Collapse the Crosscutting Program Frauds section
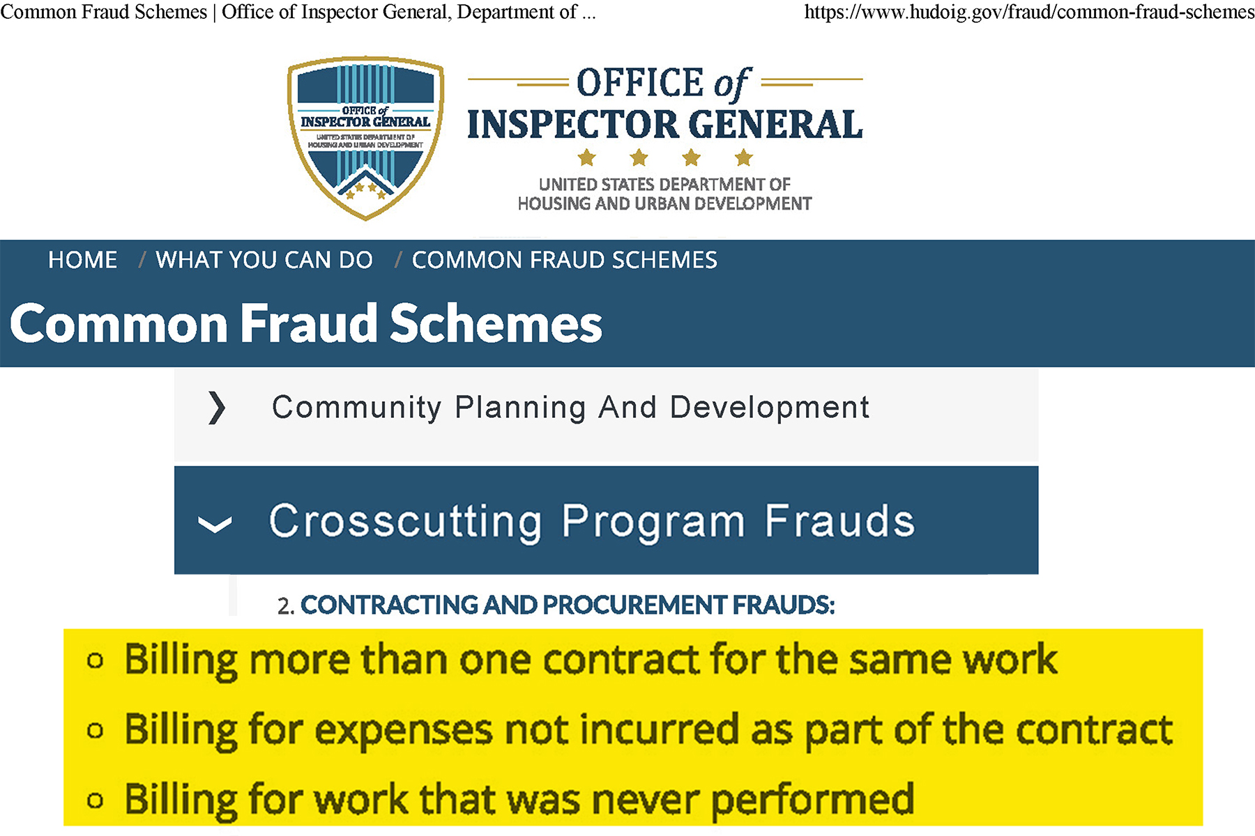The height and width of the screenshot is (836, 1255). (x=606, y=520)
